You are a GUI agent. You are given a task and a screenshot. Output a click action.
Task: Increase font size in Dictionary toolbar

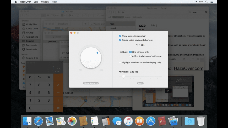click(123, 12)
